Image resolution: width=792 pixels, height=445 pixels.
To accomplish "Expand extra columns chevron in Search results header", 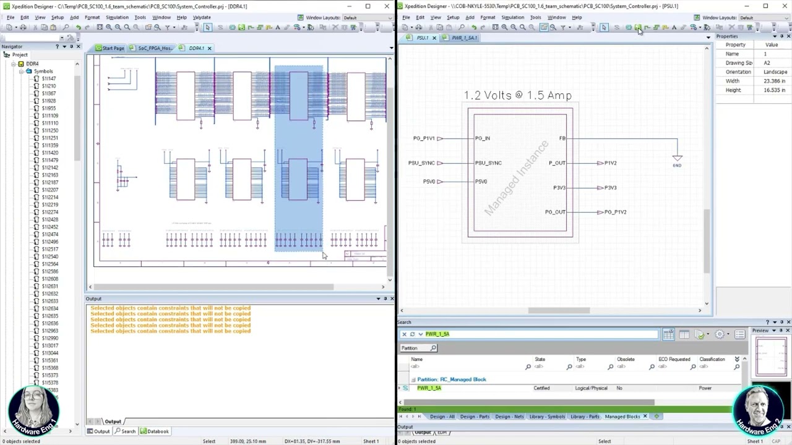I will click(x=736, y=359).
